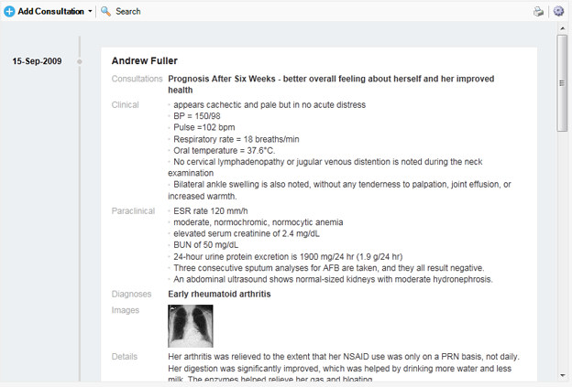Select the 15-Sep-2009 timeline date
The height and width of the screenshot is (387, 572).
[37, 61]
